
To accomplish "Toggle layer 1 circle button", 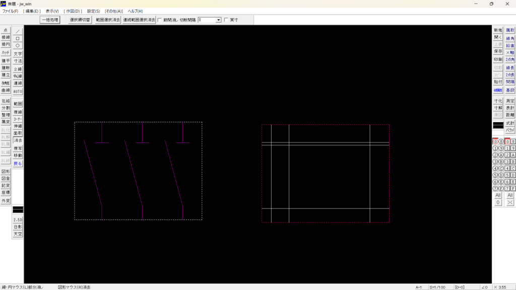I will pos(495,149).
